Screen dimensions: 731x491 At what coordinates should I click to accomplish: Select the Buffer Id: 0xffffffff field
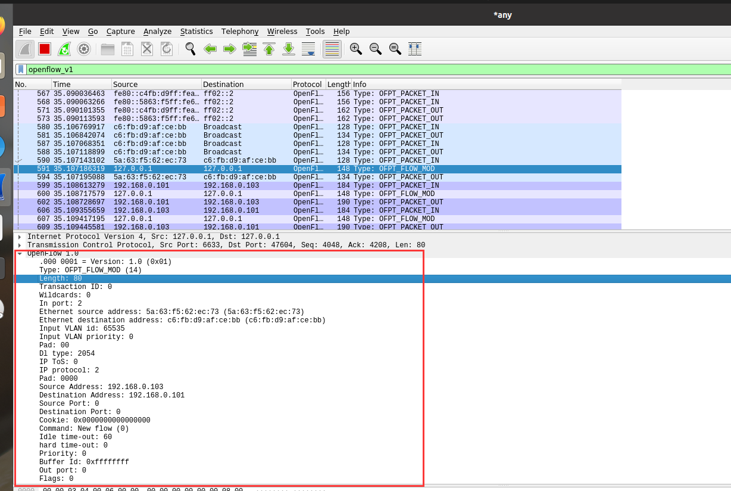click(84, 462)
